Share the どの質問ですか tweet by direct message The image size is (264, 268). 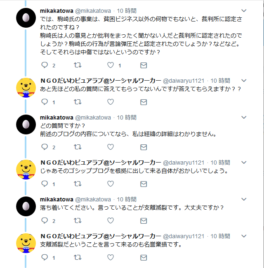click(144, 147)
